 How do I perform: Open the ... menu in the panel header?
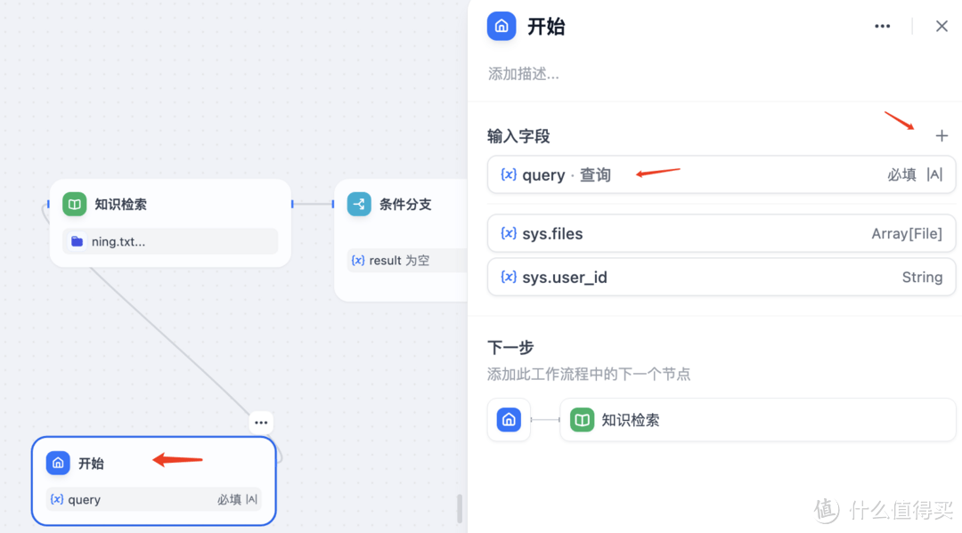click(882, 26)
